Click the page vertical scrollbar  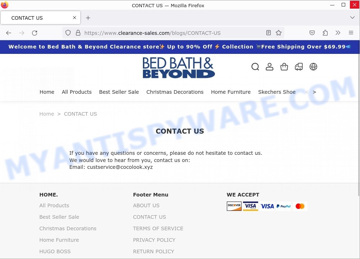click(x=359, y=125)
